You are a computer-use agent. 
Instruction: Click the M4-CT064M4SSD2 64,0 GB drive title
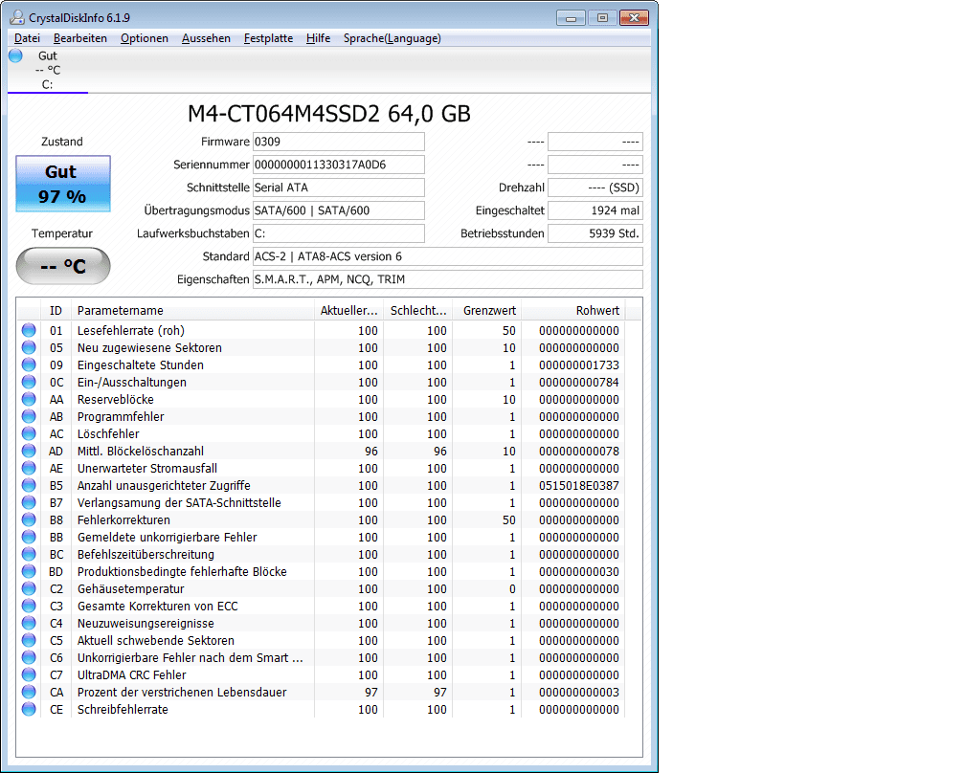(x=329, y=114)
